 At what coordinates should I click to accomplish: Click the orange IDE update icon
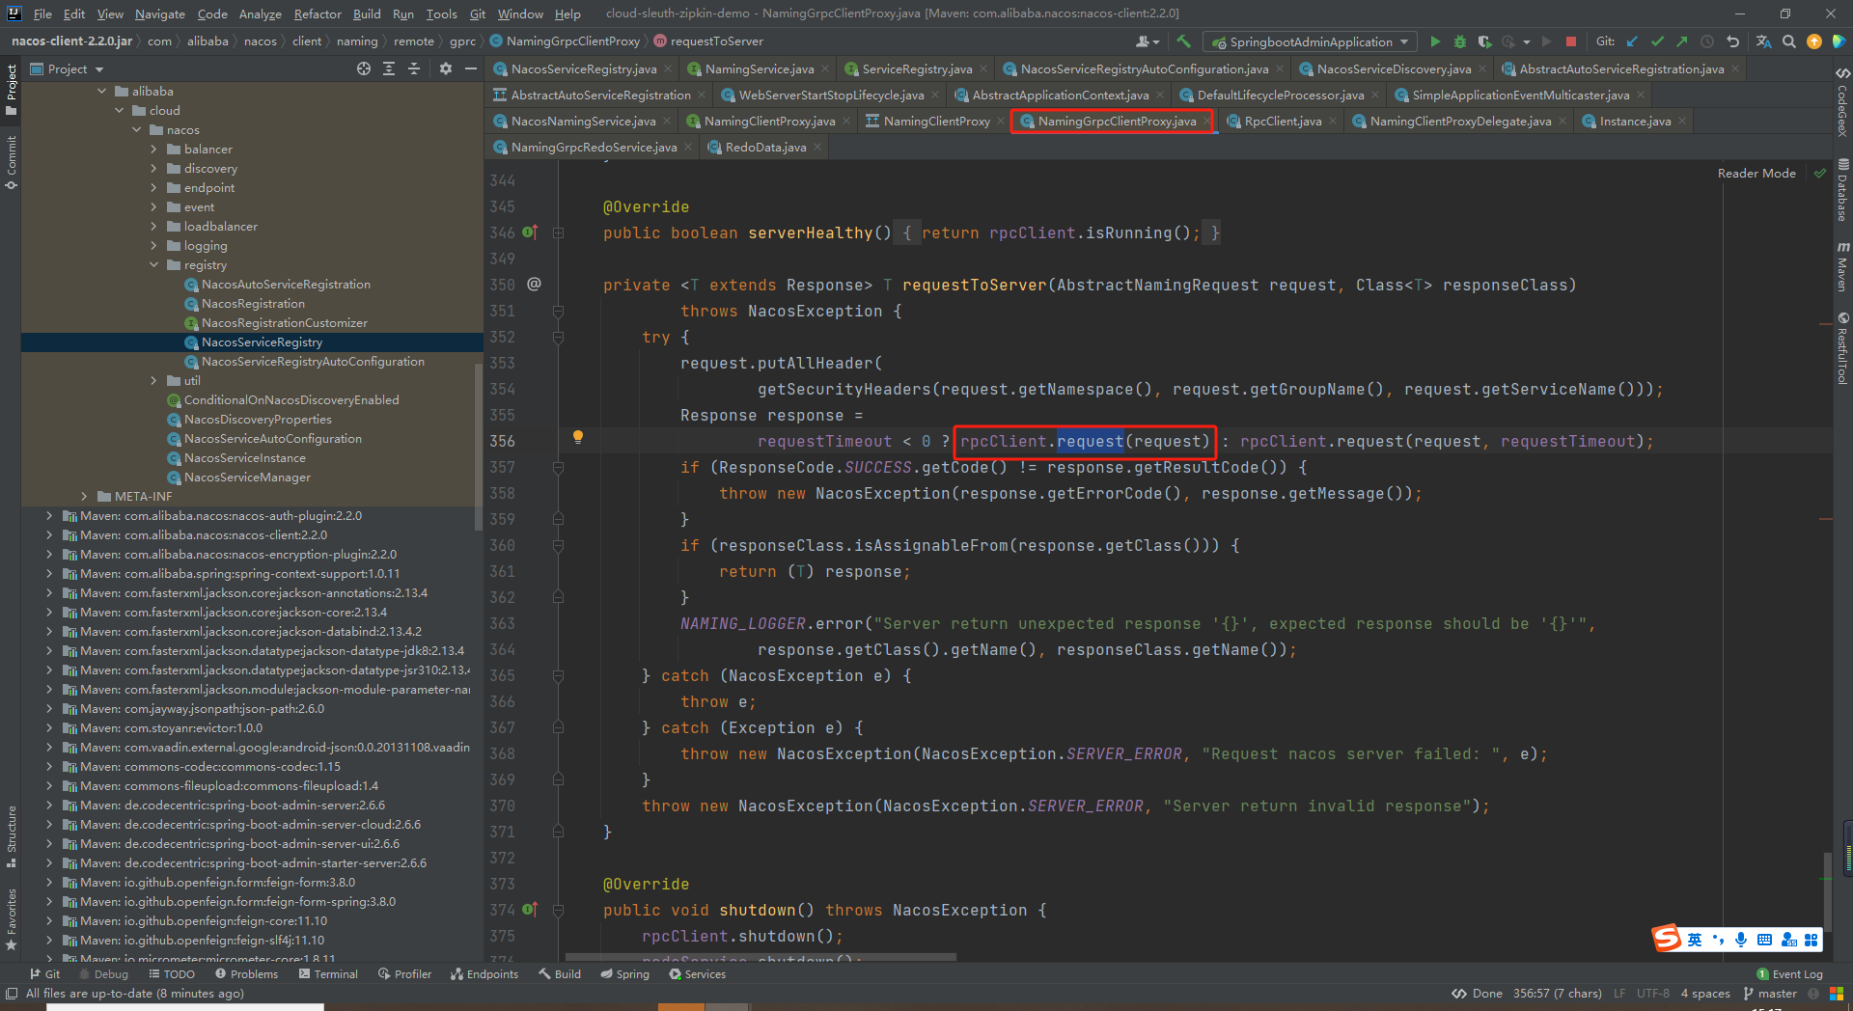[1814, 41]
